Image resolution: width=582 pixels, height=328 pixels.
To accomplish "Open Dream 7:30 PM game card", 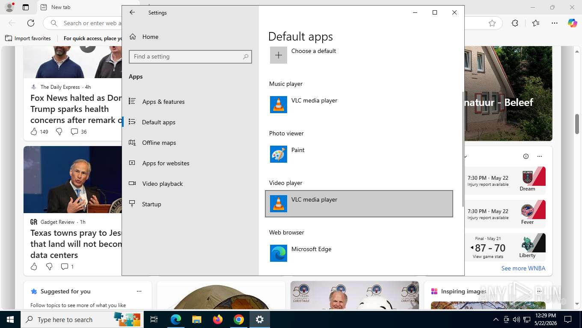I will click(505, 181).
